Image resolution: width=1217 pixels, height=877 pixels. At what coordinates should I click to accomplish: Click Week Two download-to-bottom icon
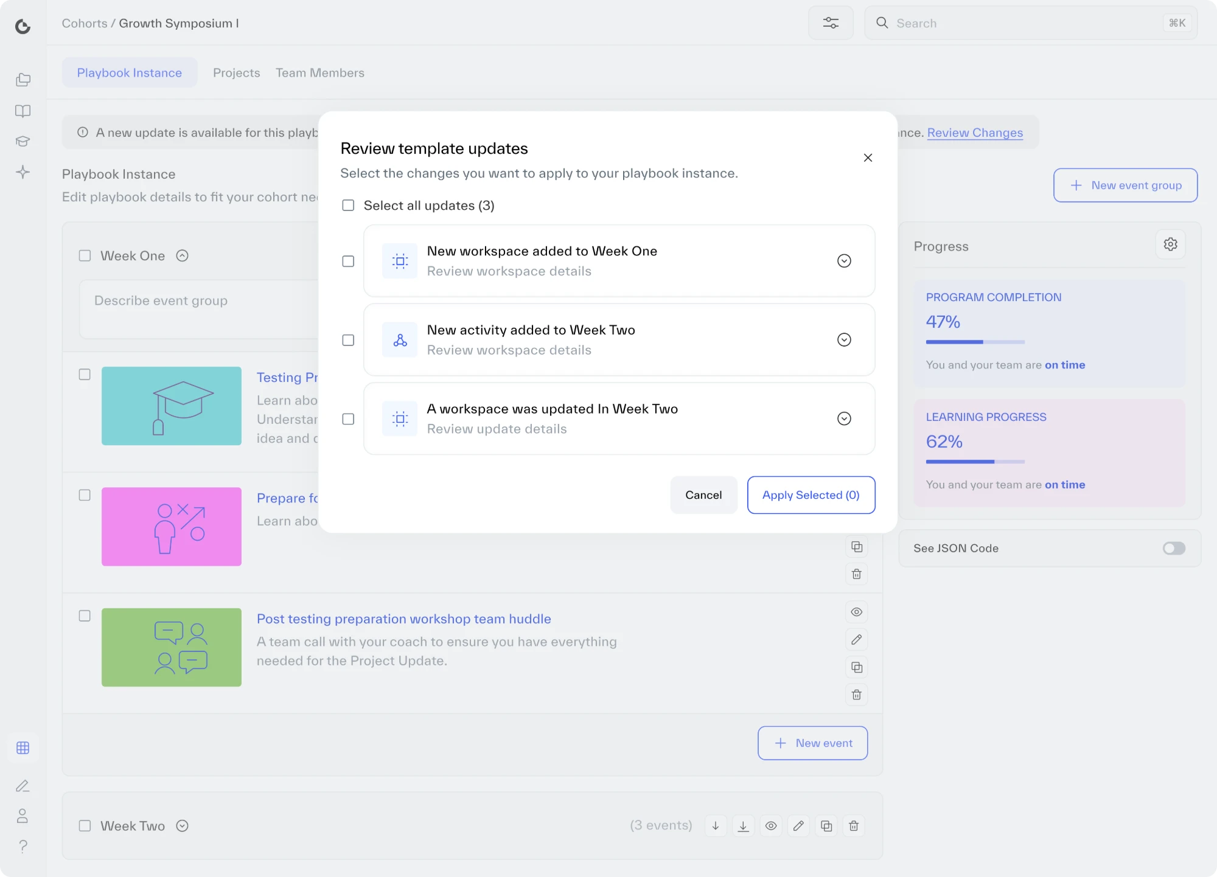pos(743,825)
